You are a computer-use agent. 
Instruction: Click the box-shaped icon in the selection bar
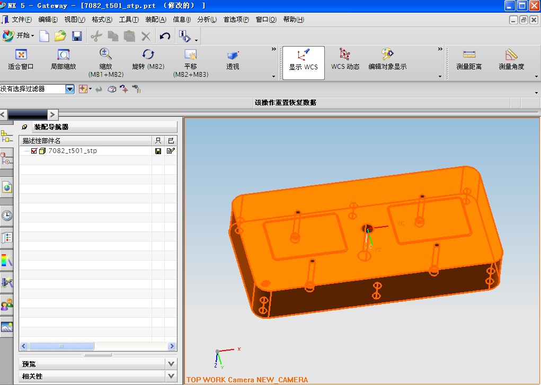(x=111, y=89)
